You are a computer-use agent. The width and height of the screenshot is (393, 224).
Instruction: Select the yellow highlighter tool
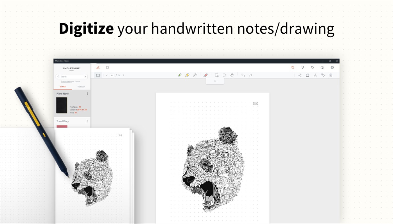tap(187, 75)
